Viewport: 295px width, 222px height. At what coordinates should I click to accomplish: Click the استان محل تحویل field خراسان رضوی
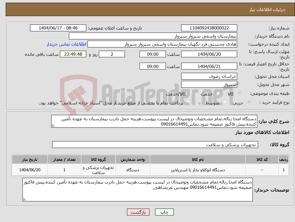click(209, 76)
